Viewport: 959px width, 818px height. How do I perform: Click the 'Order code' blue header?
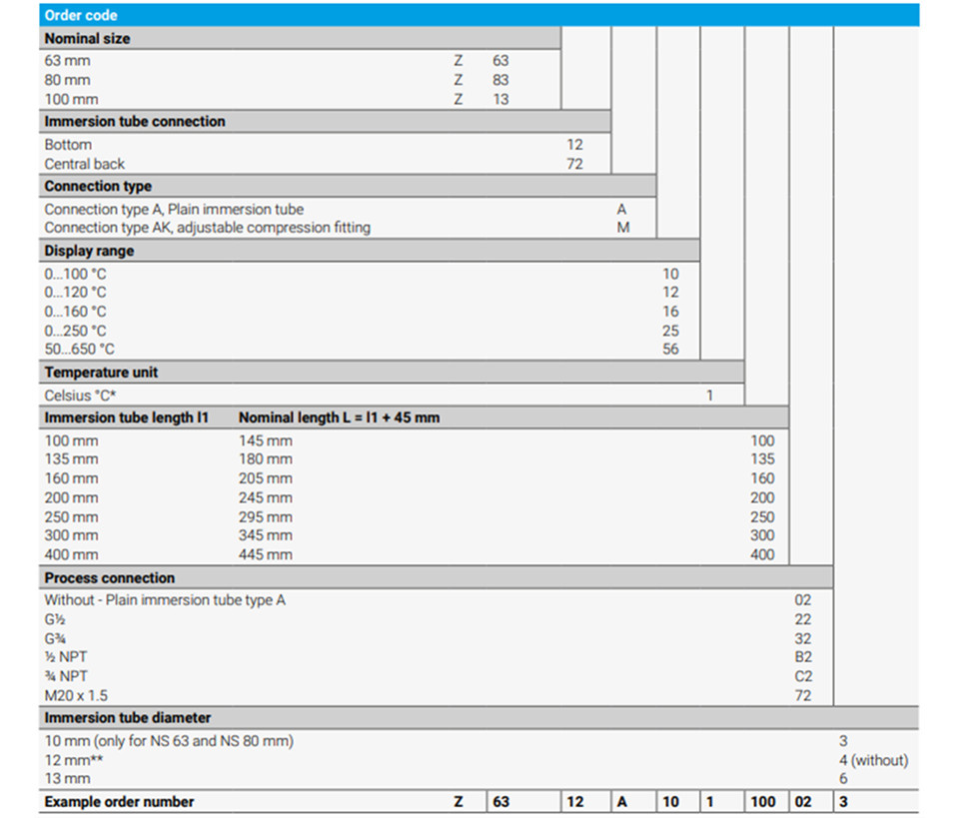coord(479,15)
